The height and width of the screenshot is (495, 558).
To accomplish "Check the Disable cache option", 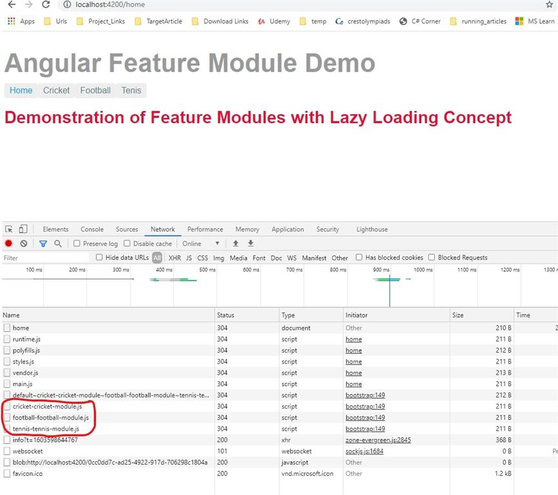I will pyautogui.click(x=127, y=243).
